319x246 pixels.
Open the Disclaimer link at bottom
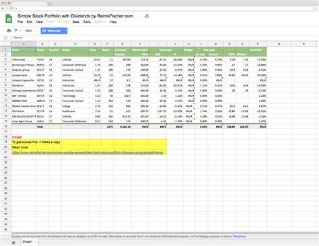(240, 237)
